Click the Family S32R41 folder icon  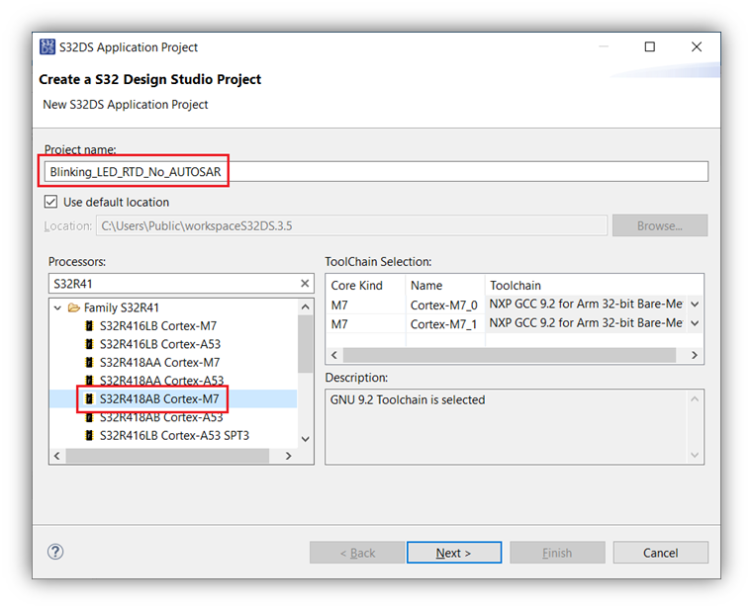[74, 307]
